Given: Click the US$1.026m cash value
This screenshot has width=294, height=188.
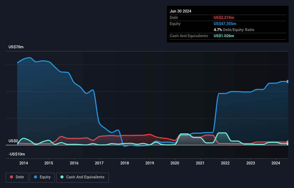Looking at the screenshot, I should pos(224,36).
